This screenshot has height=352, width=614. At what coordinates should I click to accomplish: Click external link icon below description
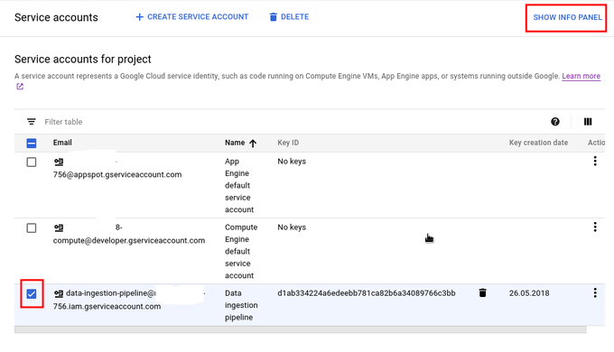[20, 87]
